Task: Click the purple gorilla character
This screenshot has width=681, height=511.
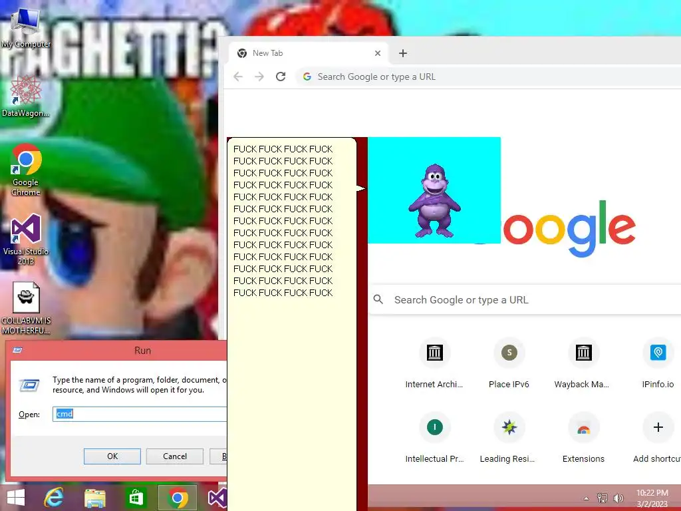Action: pos(434,201)
